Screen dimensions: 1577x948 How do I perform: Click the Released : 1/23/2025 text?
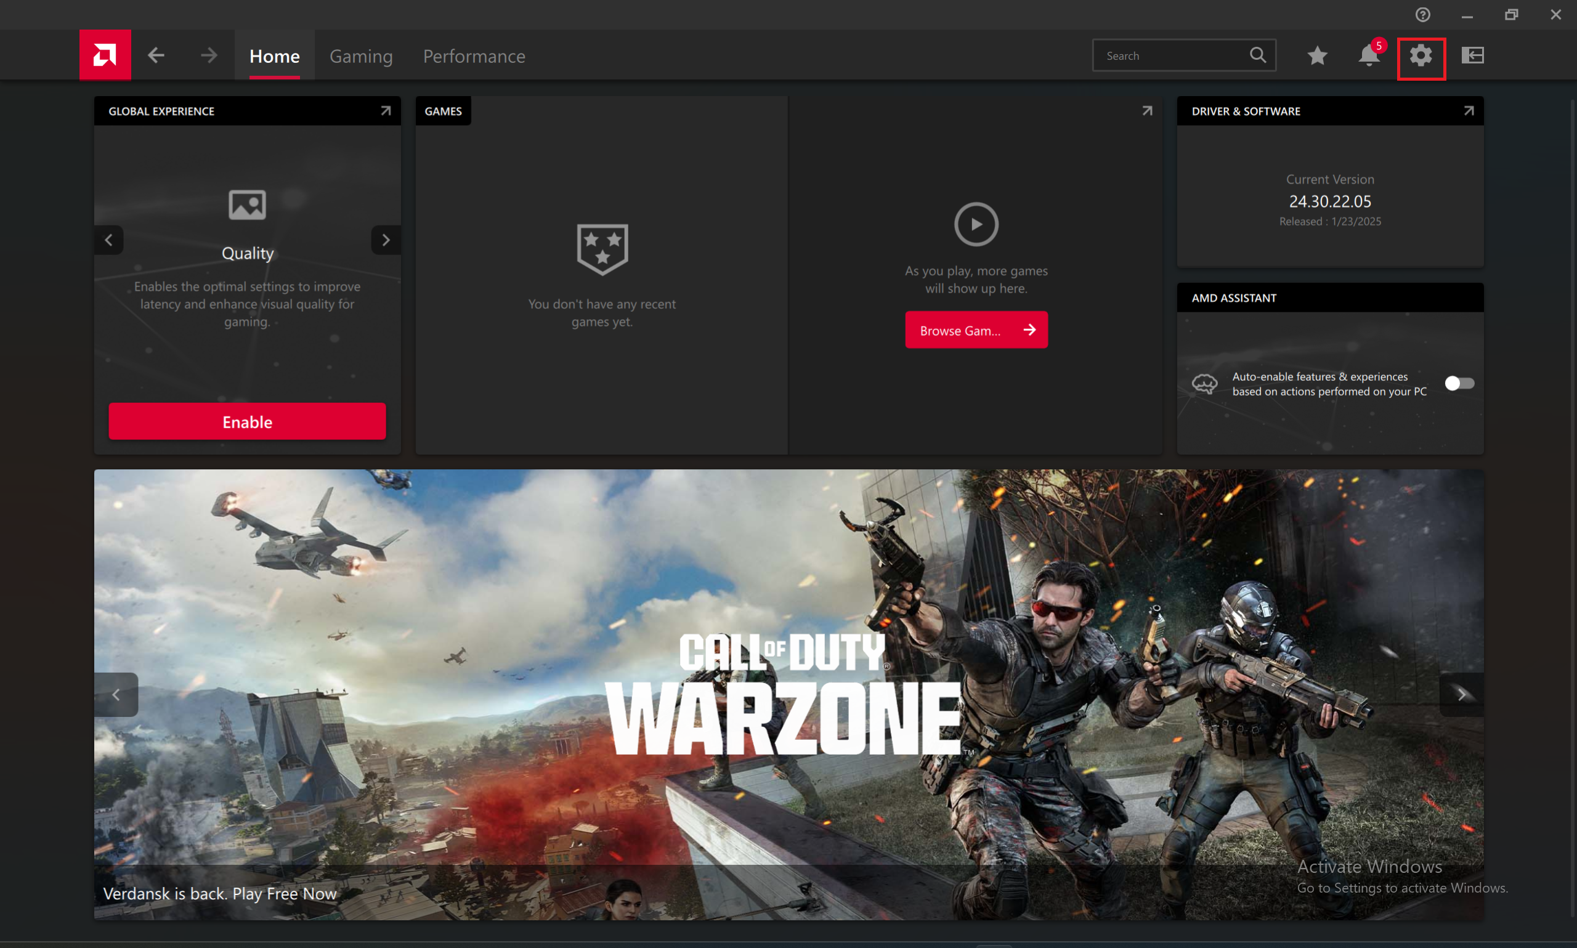point(1330,221)
